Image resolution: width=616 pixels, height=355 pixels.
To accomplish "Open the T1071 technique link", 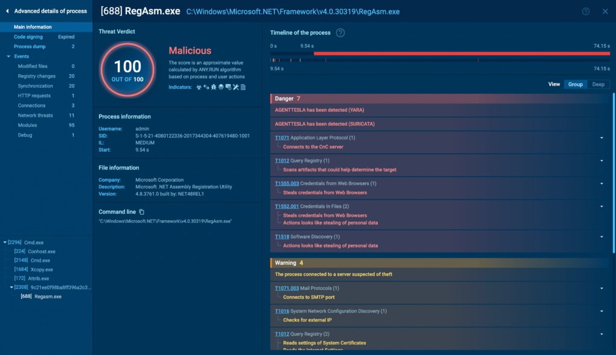I will point(282,138).
